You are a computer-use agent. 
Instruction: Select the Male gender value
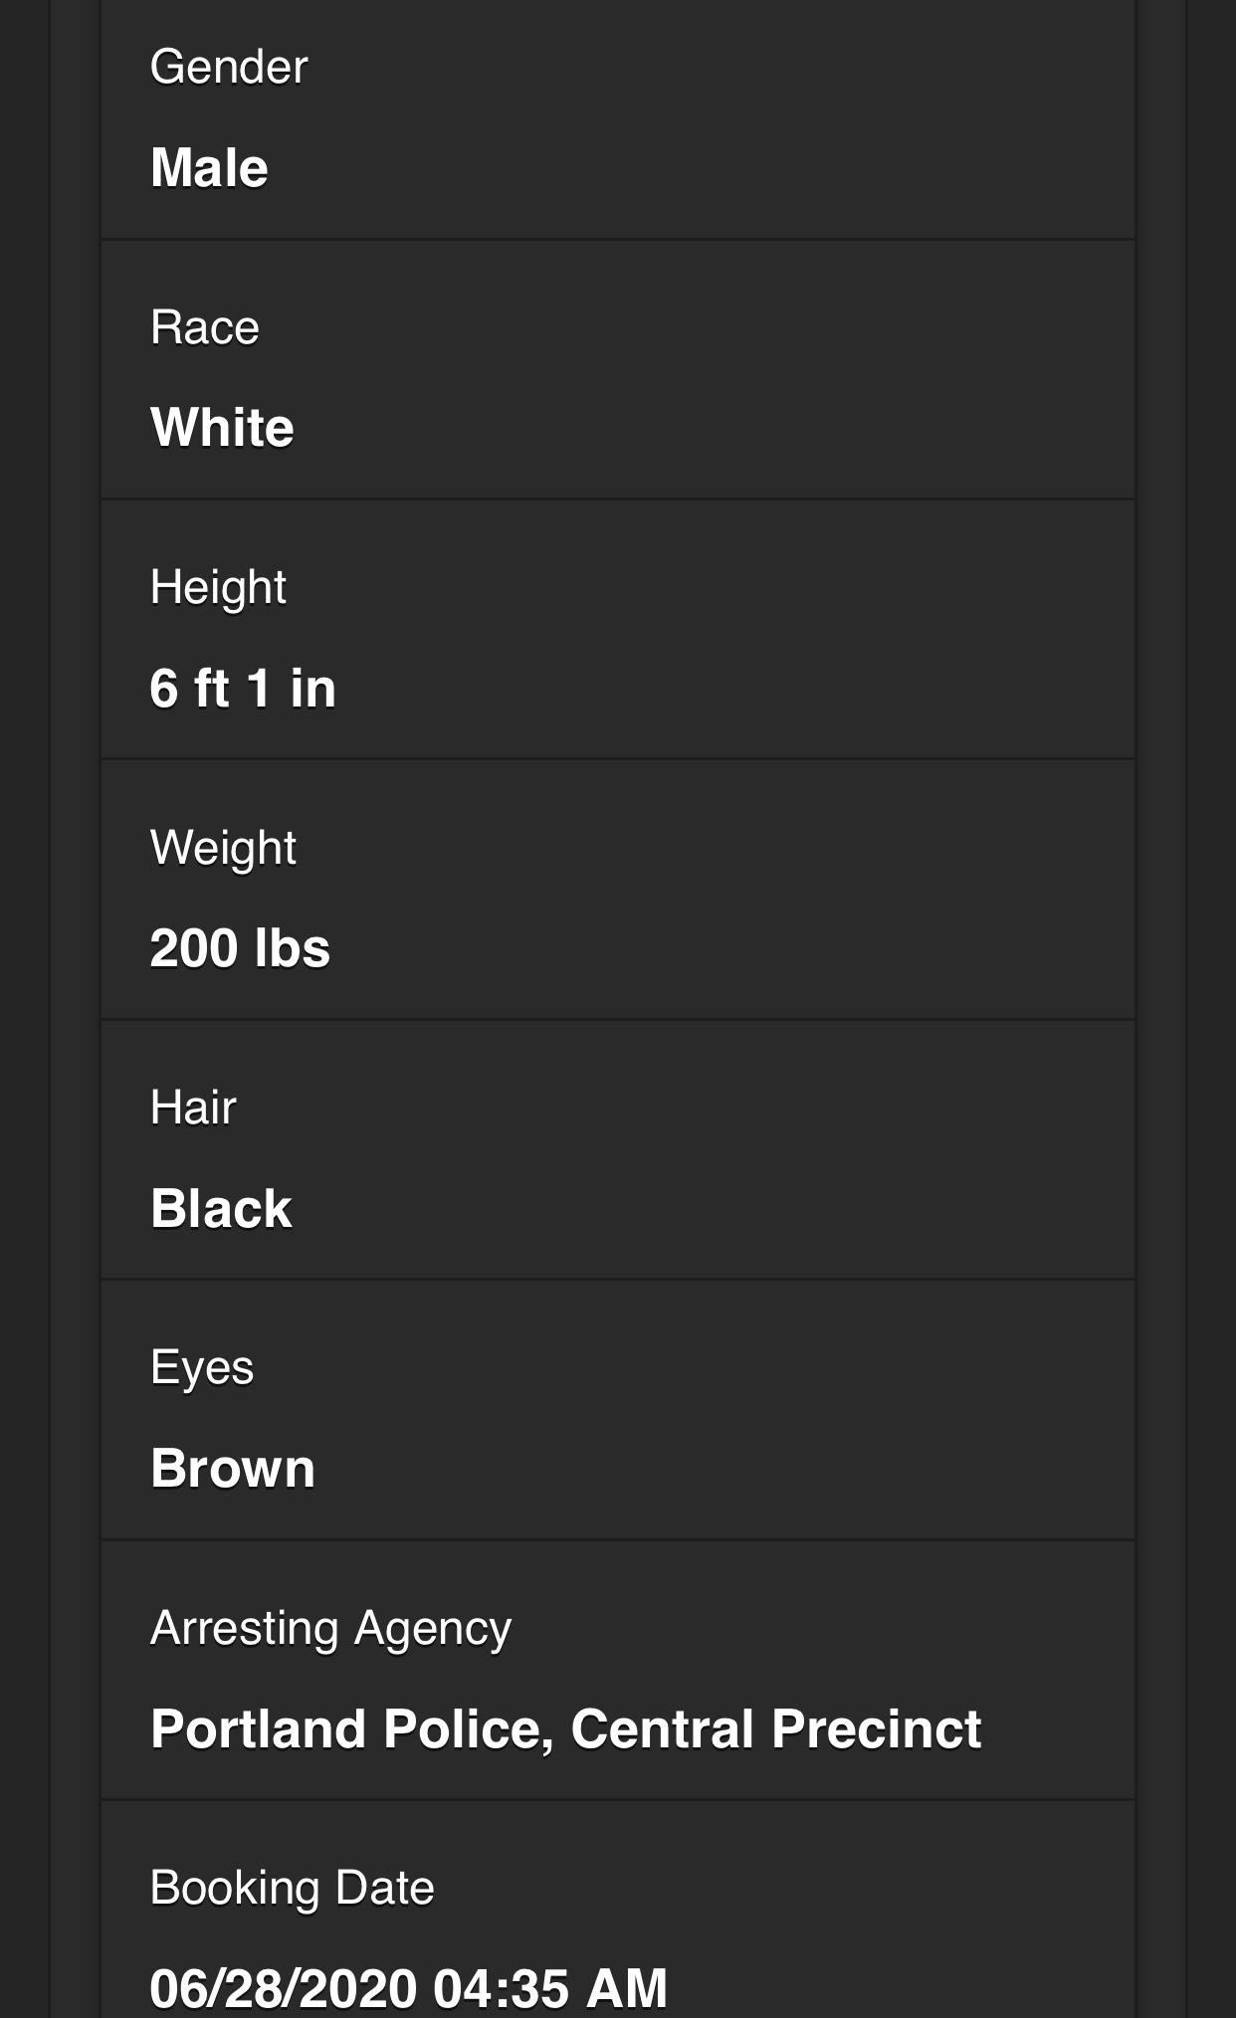tap(209, 167)
